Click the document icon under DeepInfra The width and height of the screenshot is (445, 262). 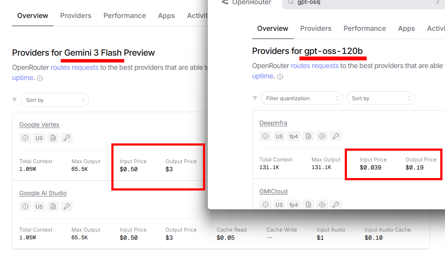coord(308,136)
